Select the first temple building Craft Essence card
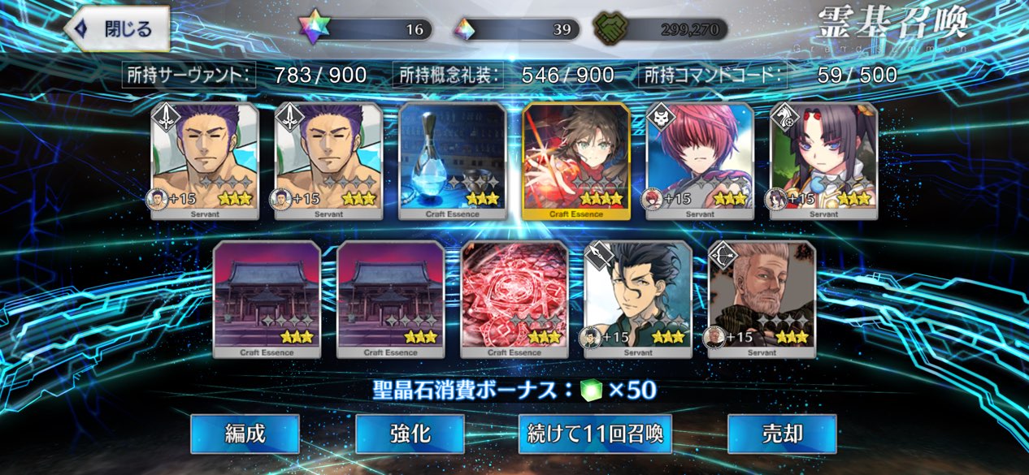This screenshot has width=1029, height=475. [267, 299]
